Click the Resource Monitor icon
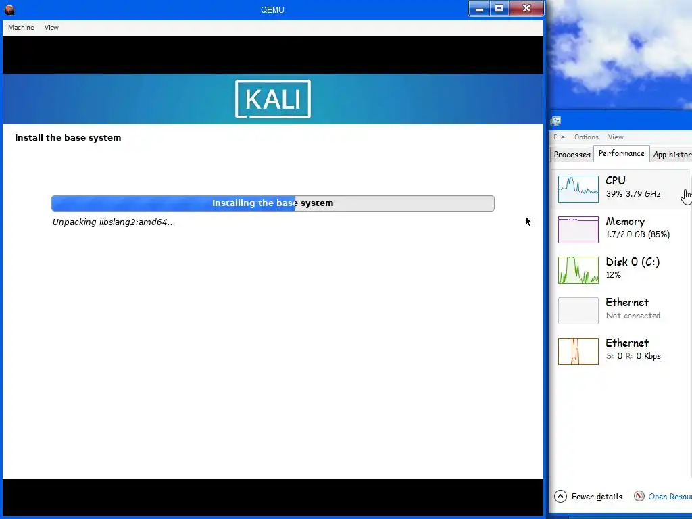This screenshot has height=519, width=692. pos(639,497)
